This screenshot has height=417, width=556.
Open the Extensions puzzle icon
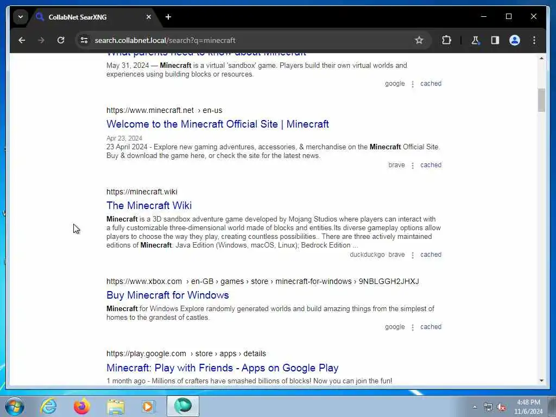click(x=446, y=40)
